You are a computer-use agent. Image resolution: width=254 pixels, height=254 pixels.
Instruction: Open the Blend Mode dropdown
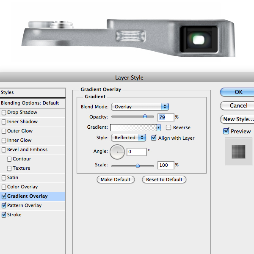point(140,107)
